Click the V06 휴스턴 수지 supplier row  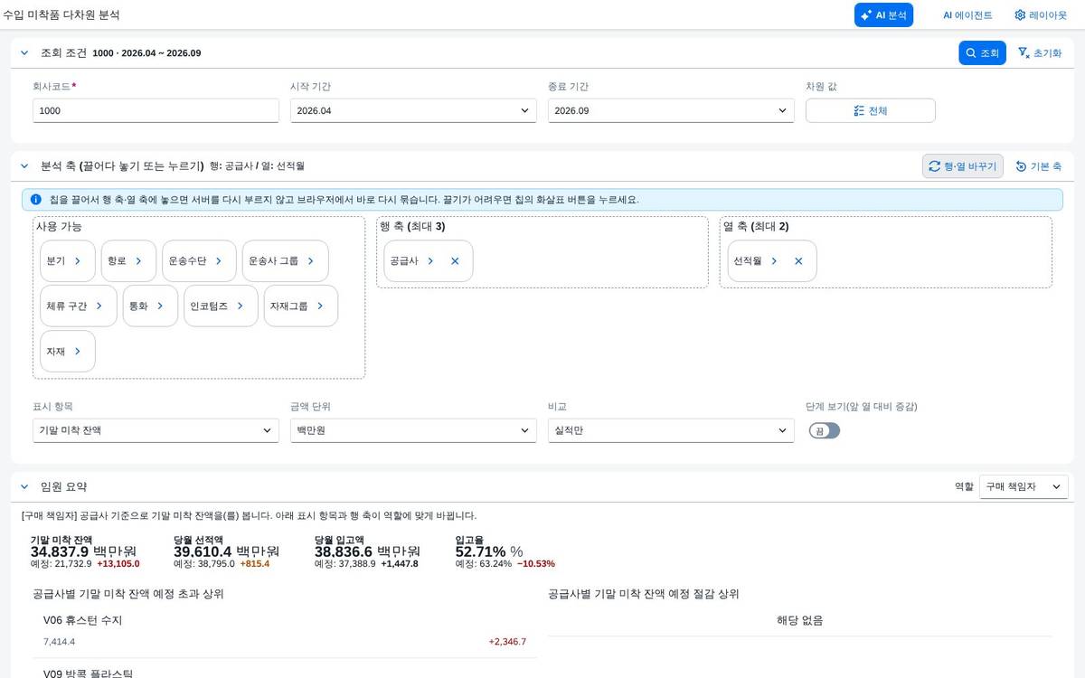pyautogui.click(x=285, y=631)
